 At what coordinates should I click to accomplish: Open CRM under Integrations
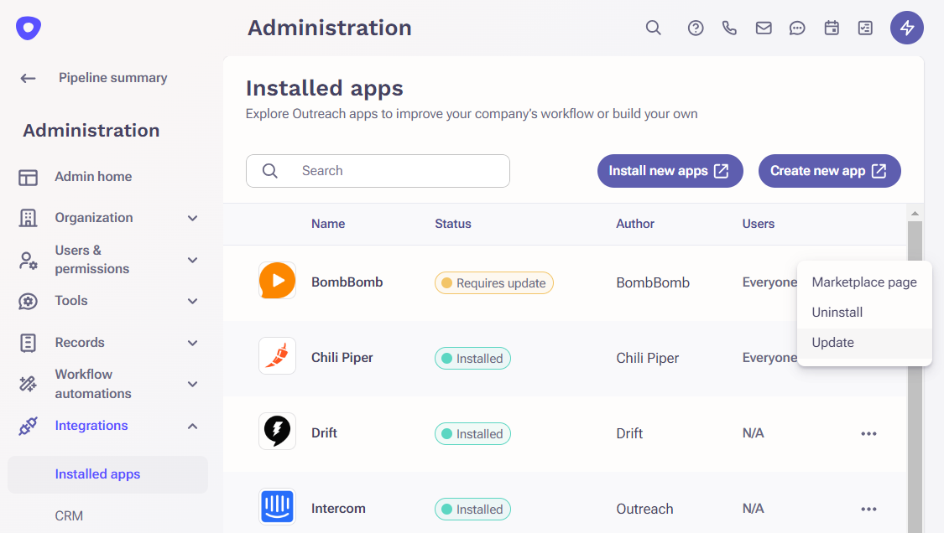click(x=70, y=516)
